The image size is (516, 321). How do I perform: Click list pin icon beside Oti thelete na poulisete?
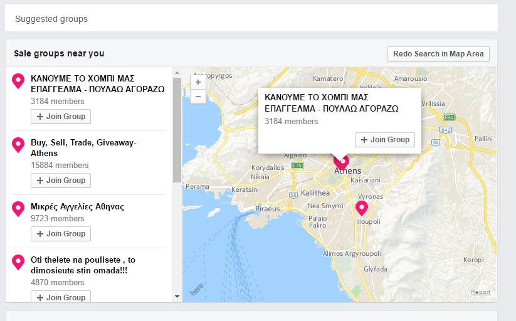[18, 261]
